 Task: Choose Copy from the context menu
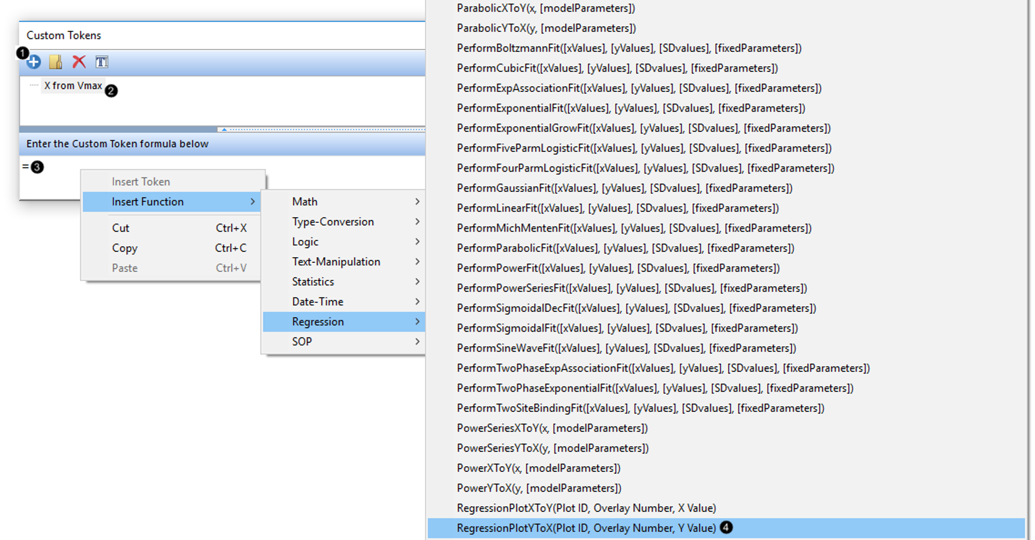(125, 248)
